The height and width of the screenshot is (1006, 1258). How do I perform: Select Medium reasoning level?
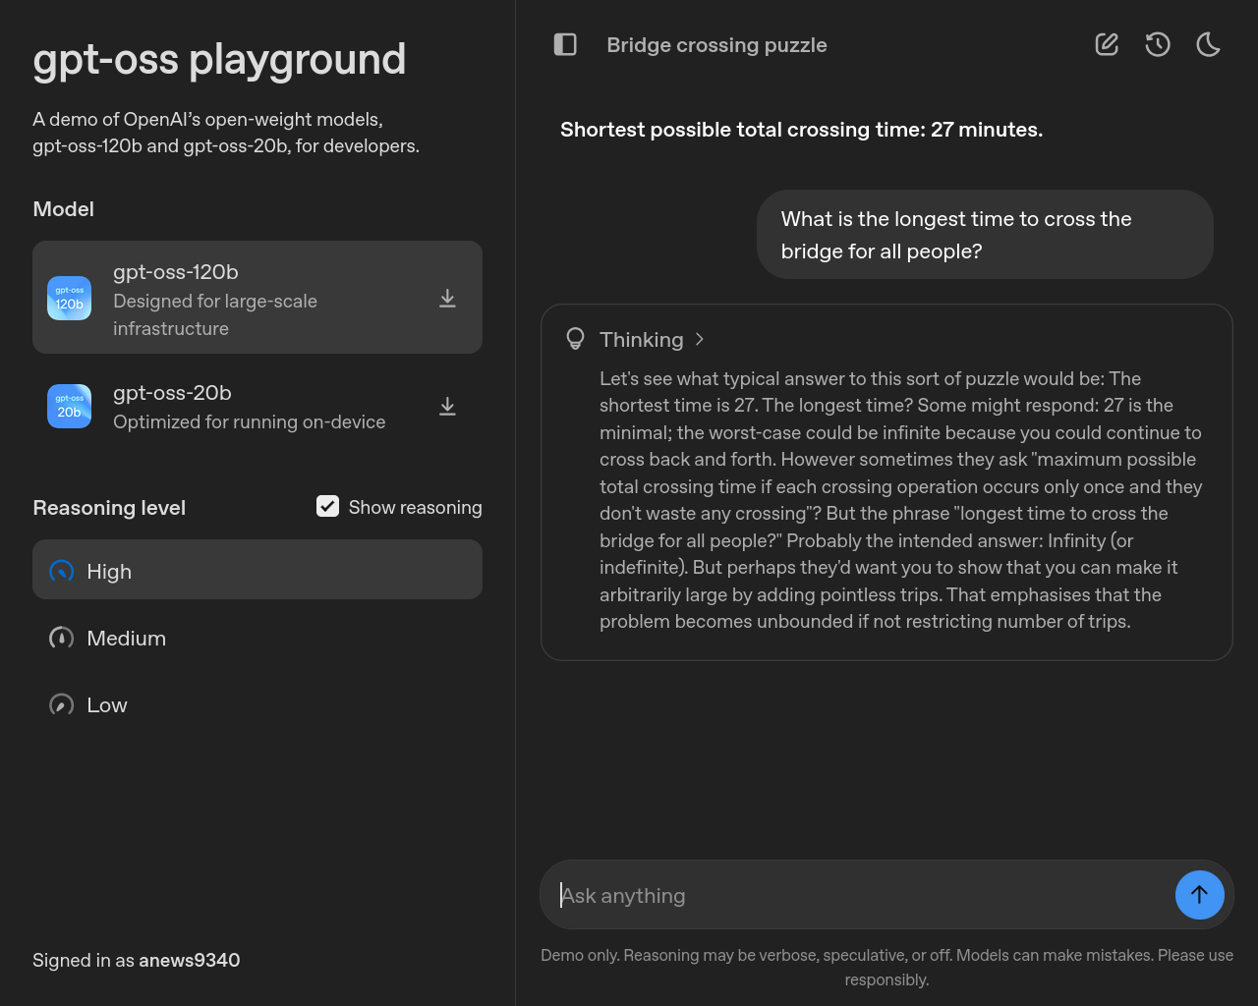pos(126,639)
